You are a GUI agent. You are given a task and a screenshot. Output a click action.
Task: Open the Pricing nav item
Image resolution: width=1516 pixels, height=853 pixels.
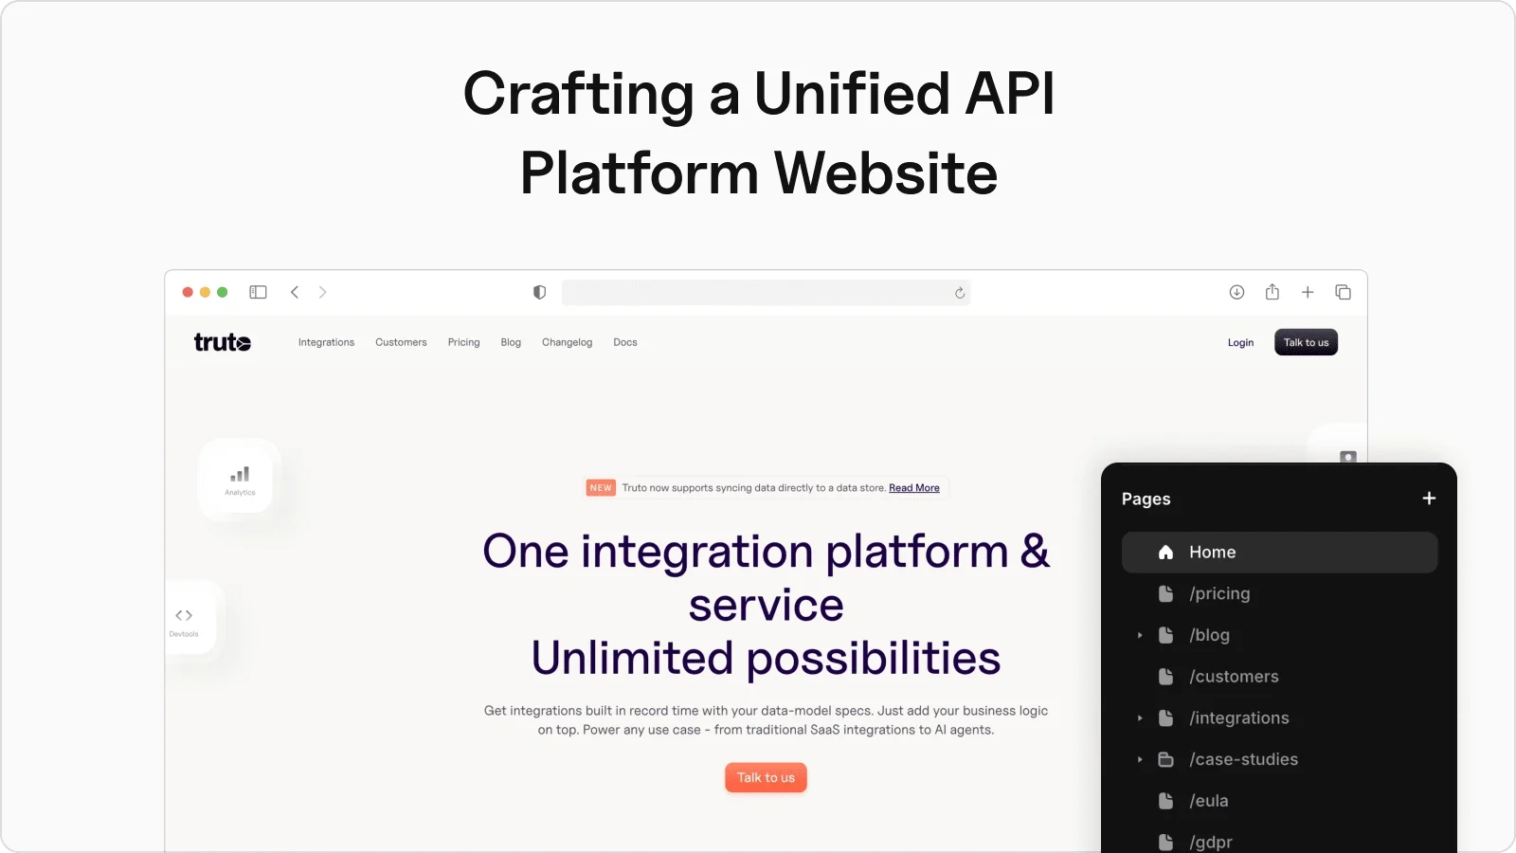click(463, 342)
